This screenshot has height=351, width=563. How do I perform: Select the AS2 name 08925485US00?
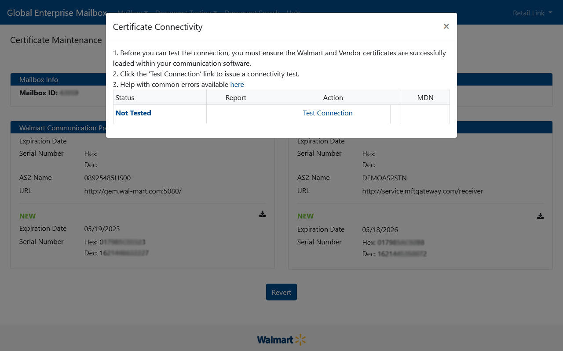[107, 178]
